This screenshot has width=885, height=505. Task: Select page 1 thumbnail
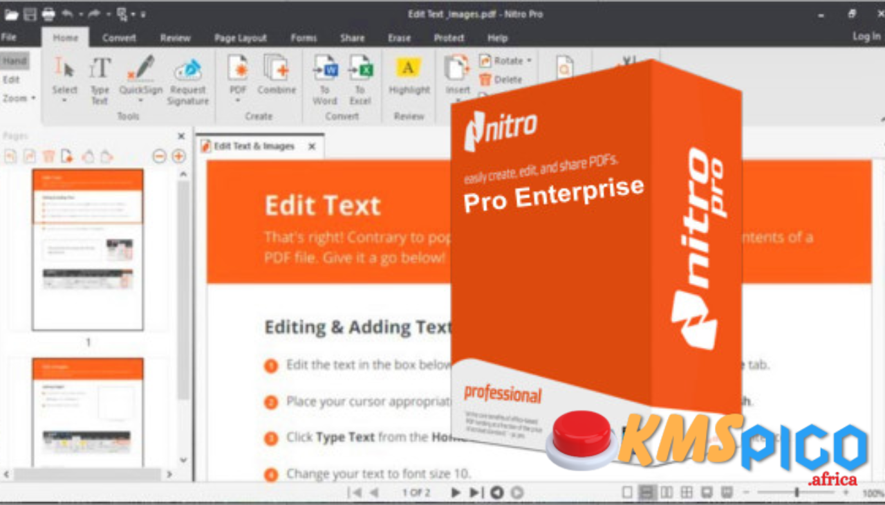tap(88, 250)
